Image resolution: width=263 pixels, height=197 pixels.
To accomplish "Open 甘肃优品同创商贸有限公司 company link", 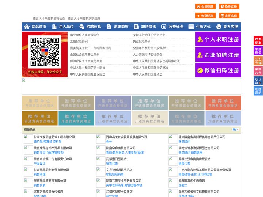I will tap(52, 170).
